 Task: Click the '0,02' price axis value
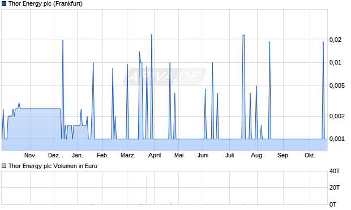[335, 40]
